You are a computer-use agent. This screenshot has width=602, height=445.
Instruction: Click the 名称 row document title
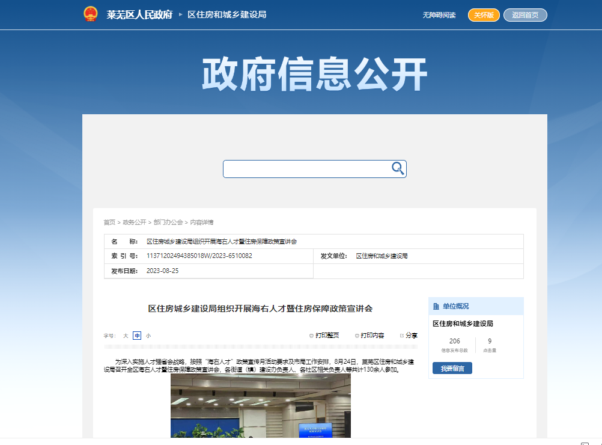pyautogui.click(x=222, y=241)
